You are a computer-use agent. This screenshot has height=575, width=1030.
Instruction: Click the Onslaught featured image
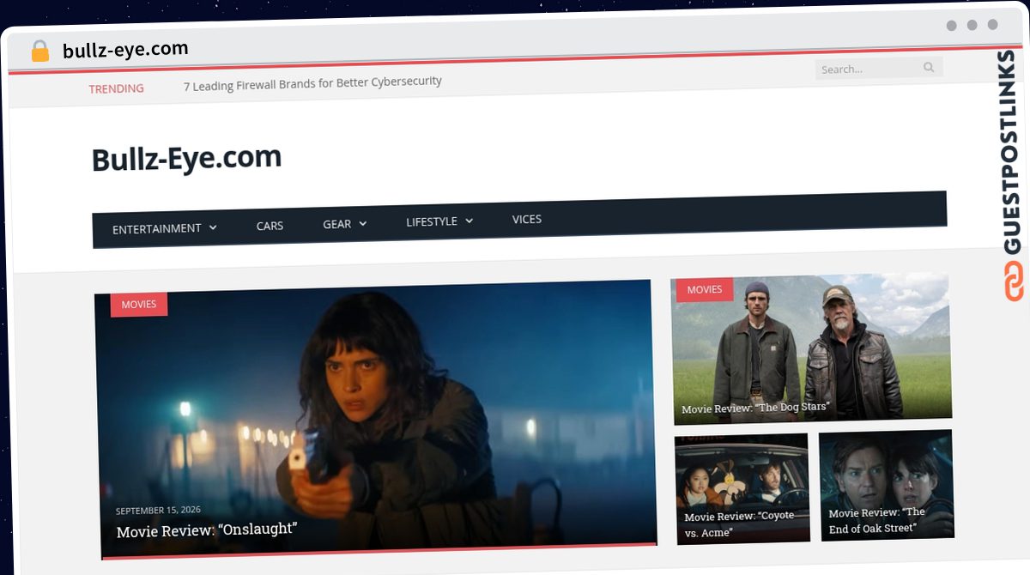(376, 418)
